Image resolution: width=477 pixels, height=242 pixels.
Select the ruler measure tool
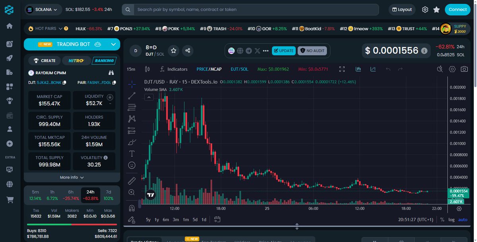(x=132, y=181)
